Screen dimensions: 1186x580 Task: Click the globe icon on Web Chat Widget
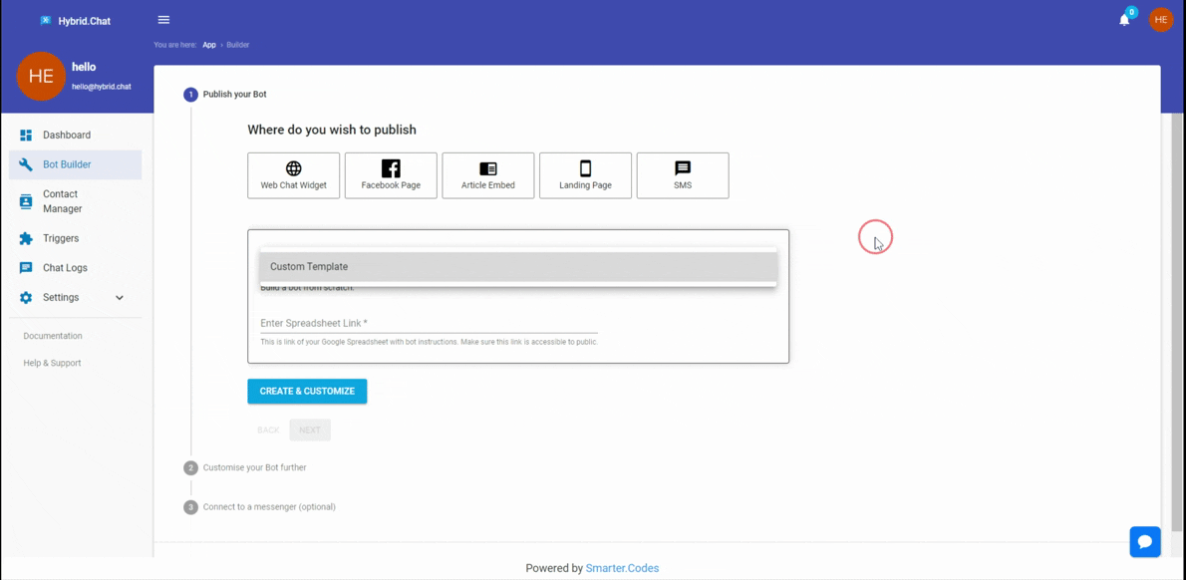293,168
